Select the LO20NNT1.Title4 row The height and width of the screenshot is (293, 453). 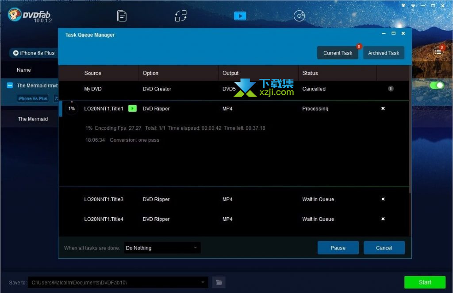click(x=234, y=219)
